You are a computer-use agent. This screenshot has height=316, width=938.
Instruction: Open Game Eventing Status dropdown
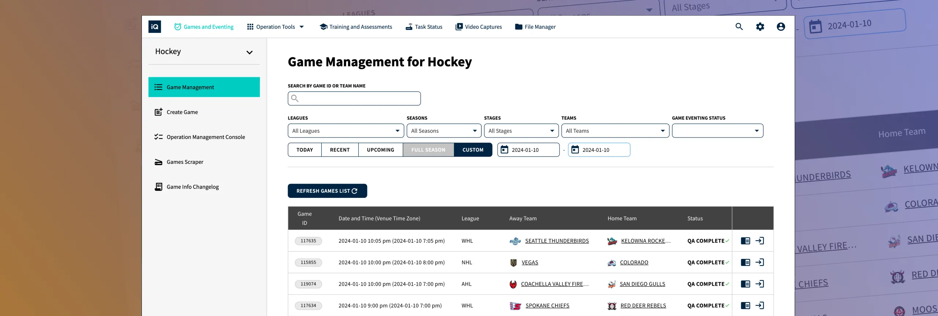(x=717, y=131)
